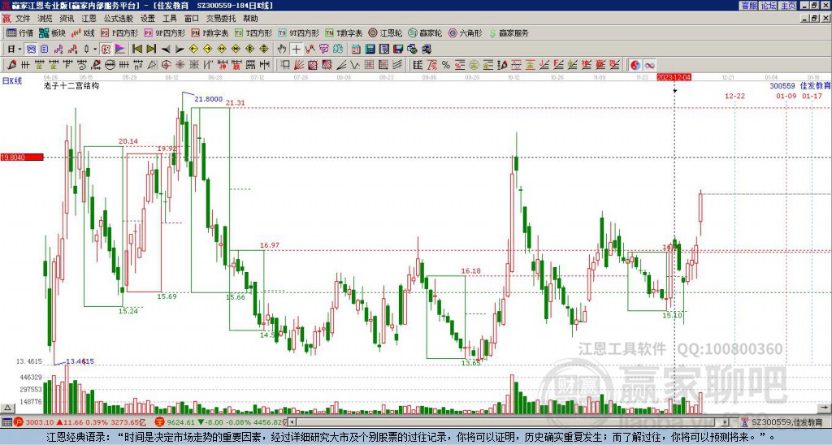The image size is (832, 445).
Task: Jump to first bar icon
Action: (x=136, y=49)
